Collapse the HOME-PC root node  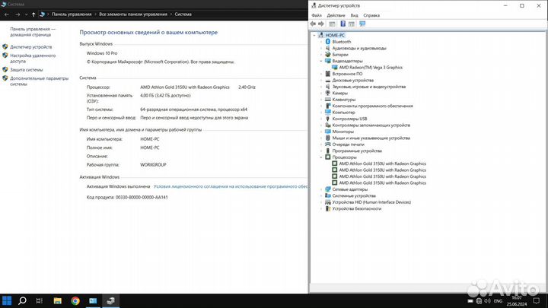pos(314,35)
